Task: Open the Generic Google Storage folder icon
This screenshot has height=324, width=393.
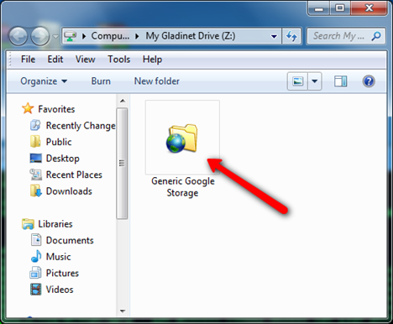Action: 182,138
